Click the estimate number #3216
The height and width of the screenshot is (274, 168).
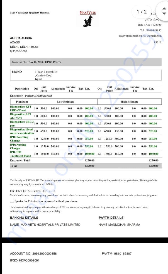coord(157,42)
